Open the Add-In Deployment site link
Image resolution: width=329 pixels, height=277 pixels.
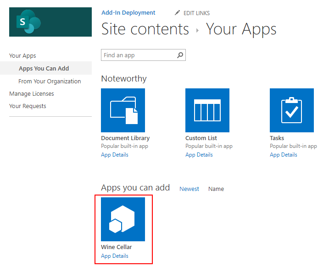[x=128, y=13]
